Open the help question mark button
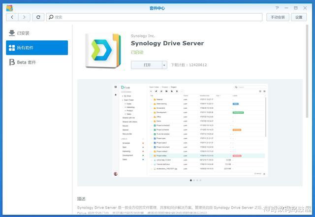The width and height of the screenshot is (315, 217). (277, 8)
